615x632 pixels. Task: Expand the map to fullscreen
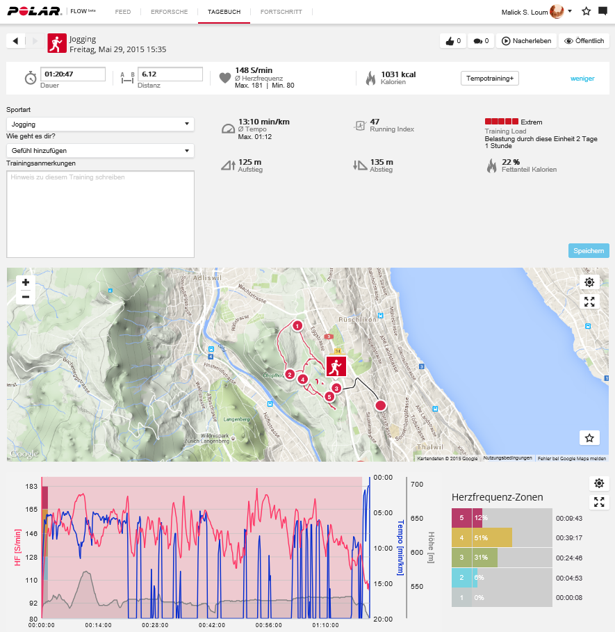tap(589, 301)
